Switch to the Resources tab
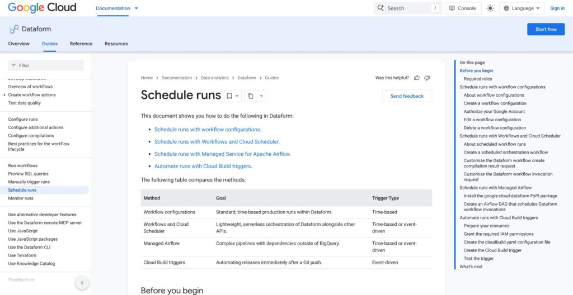The width and height of the screenshot is (573, 295). tap(116, 44)
